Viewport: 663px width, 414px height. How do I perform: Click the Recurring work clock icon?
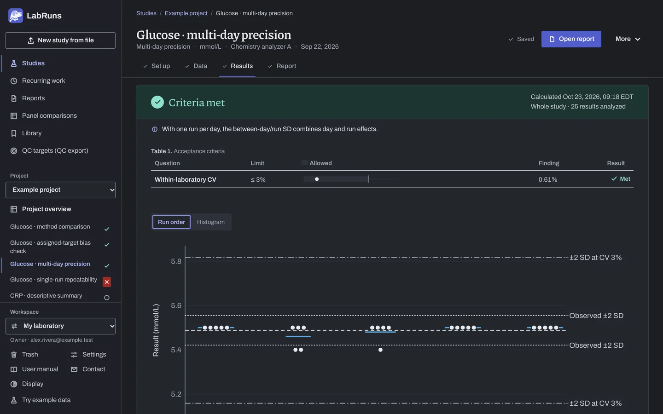click(x=14, y=81)
